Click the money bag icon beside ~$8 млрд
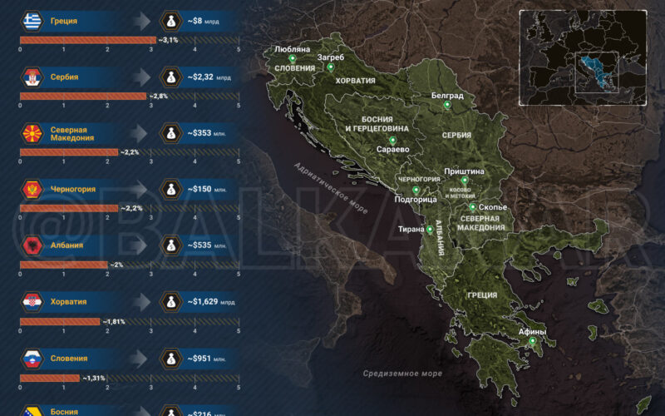 171,21
